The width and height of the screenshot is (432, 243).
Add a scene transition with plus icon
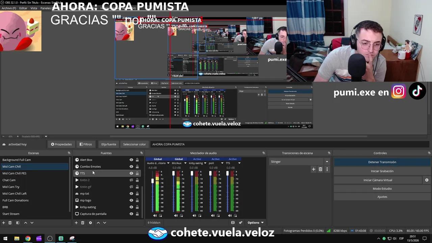click(x=314, y=169)
